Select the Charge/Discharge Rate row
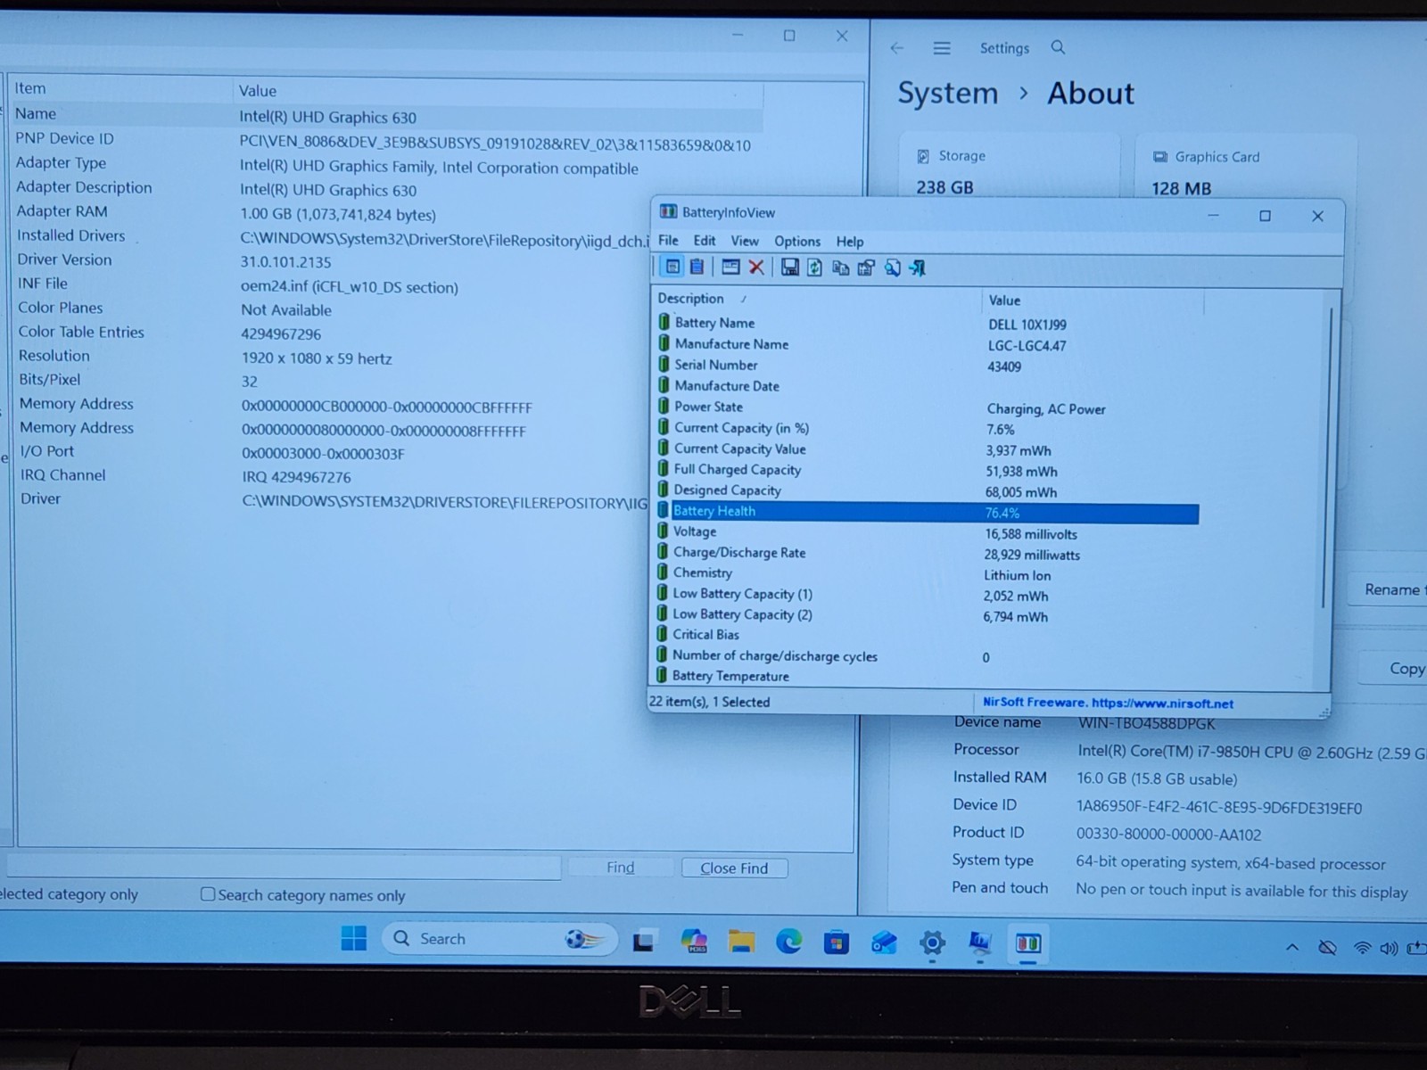The width and height of the screenshot is (1427, 1070). pyautogui.click(x=928, y=553)
